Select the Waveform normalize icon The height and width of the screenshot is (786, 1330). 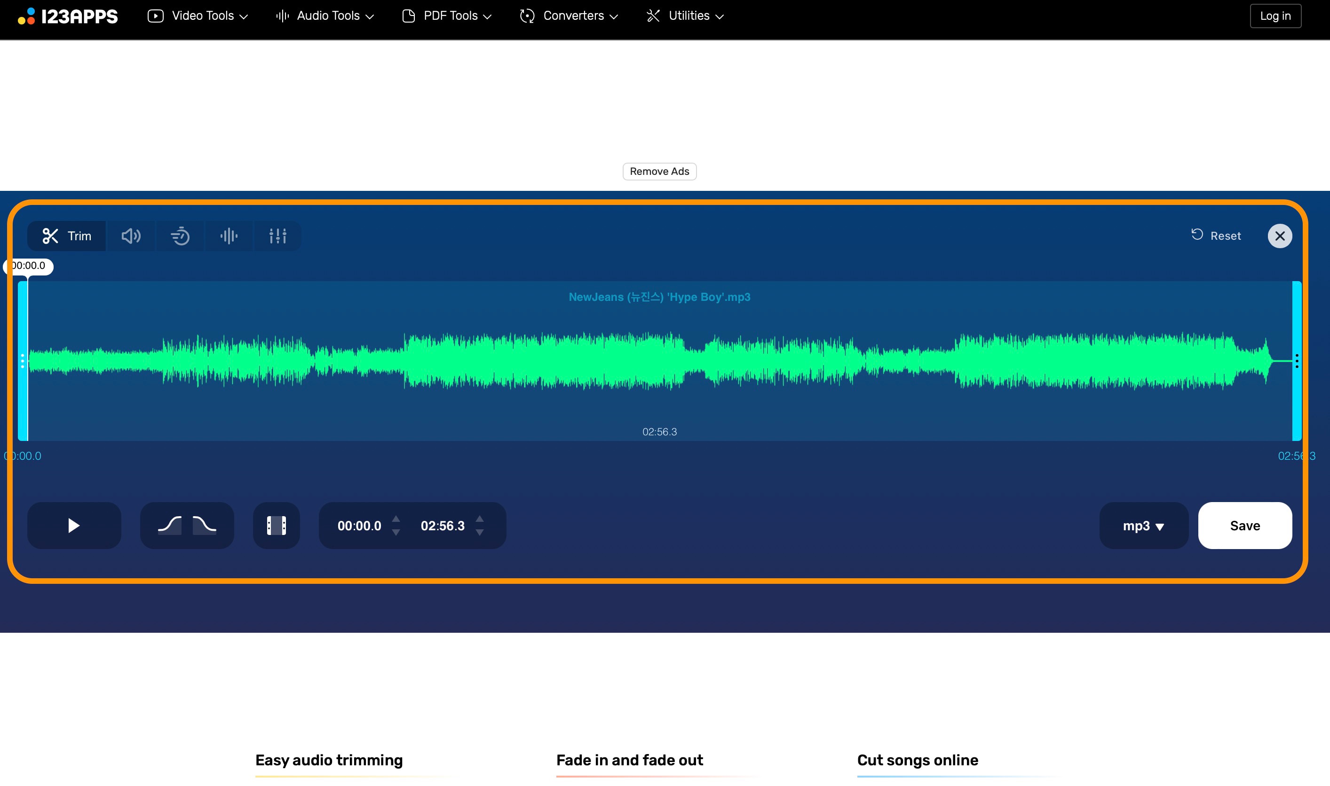(229, 236)
